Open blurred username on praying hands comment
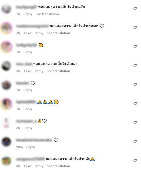This screenshot has width=141, height=171. [x=26, y=102]
